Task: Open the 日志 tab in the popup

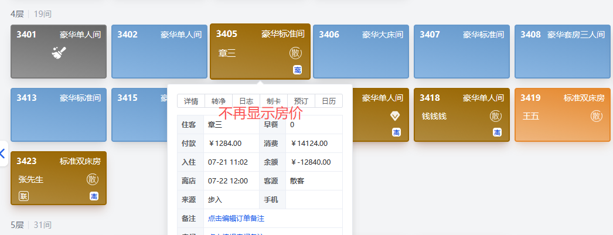Action: [x=246, y=101]
